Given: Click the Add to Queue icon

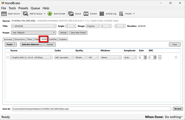Looking at the screenshot, I should [26, 14].
